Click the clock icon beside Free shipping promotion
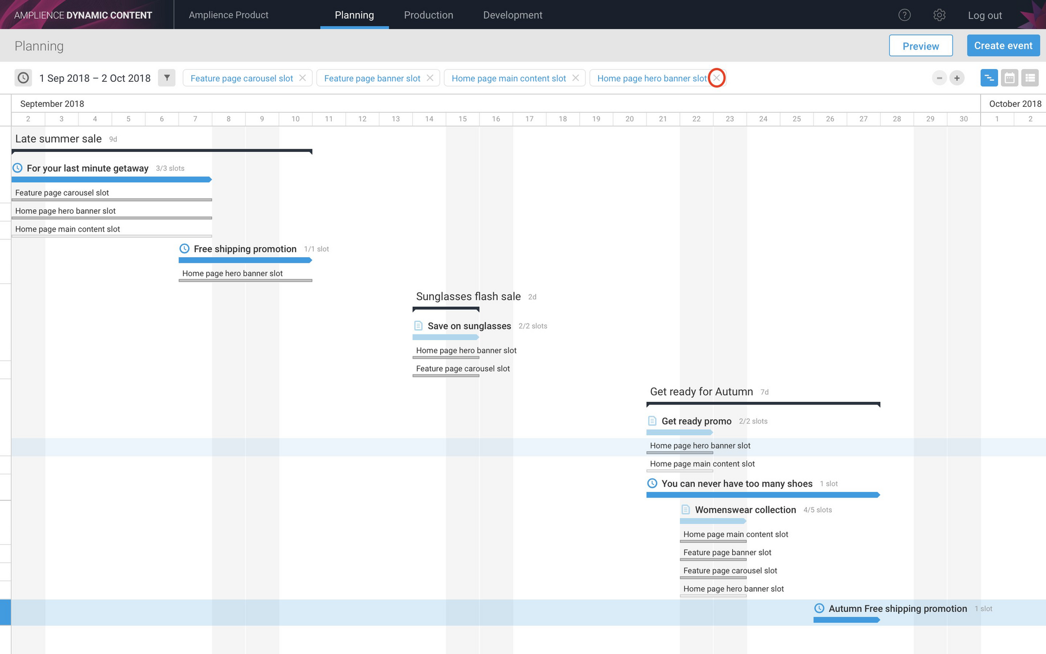The image size is (1046, 654). 184,248
